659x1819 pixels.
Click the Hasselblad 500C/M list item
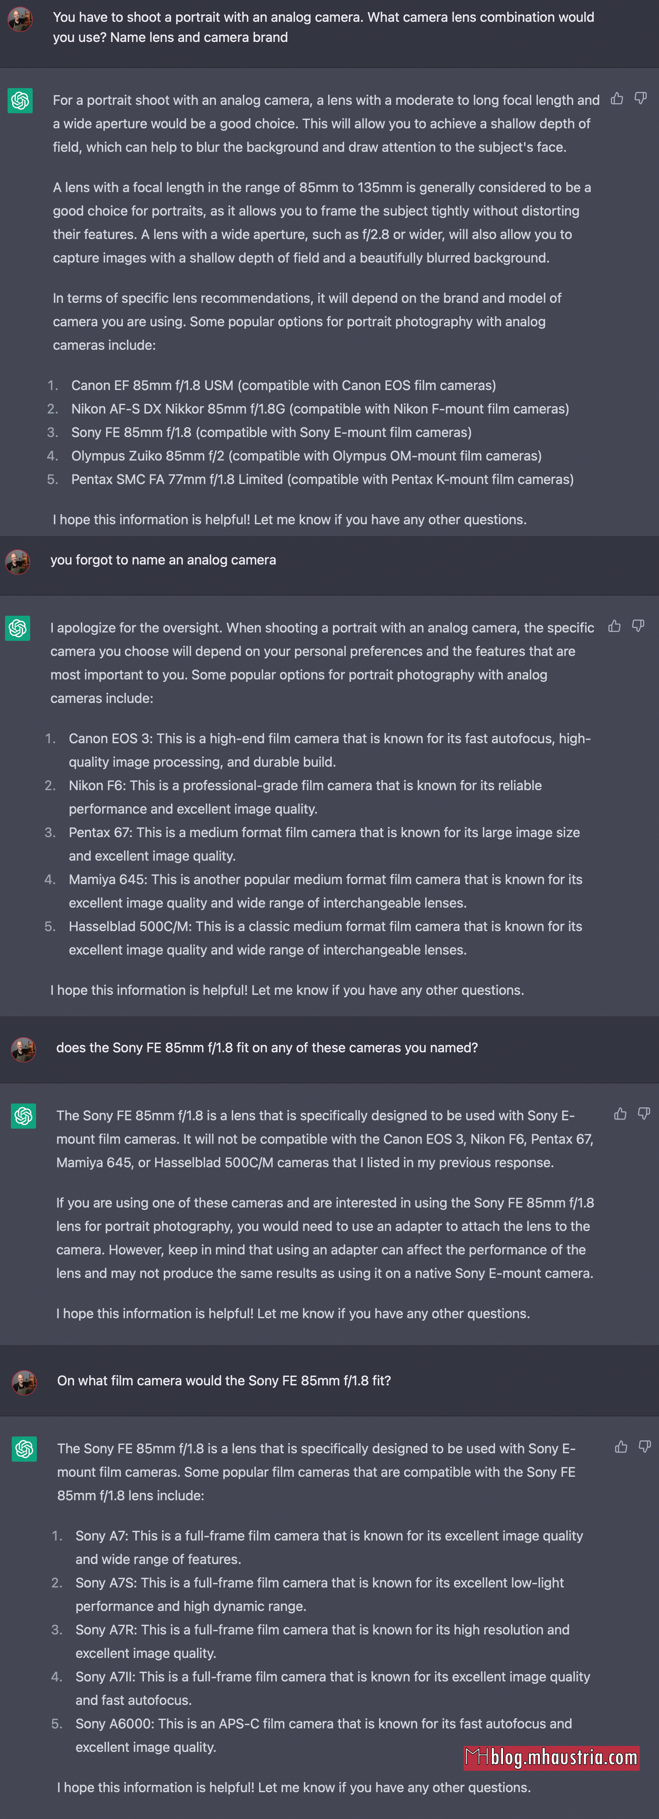click(x=325, y=938)
